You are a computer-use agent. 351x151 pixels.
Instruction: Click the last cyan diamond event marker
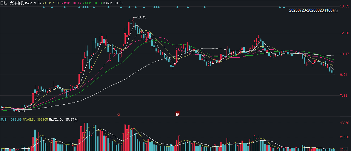coord(284,7)
